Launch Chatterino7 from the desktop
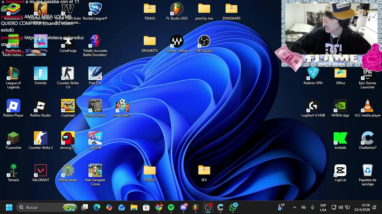This screenshot has width=382, height=214. [367, 141]
